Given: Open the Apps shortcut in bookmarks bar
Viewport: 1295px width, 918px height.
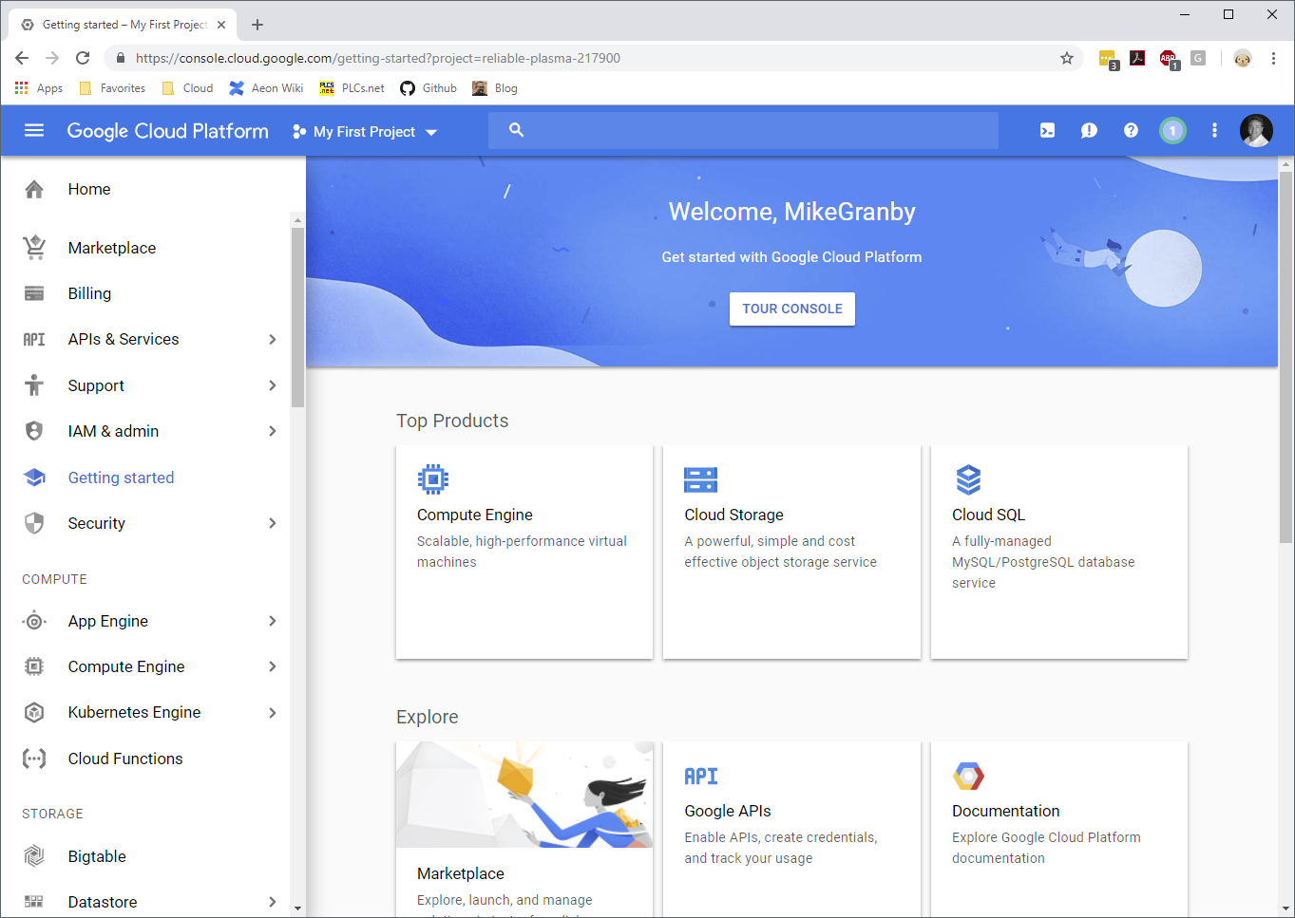Looking at the screenshot, I should pyautogui.click(x=39, y=88).
